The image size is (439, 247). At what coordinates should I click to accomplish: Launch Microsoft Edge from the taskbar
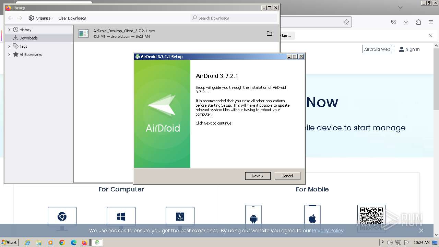tap(74, 243)
